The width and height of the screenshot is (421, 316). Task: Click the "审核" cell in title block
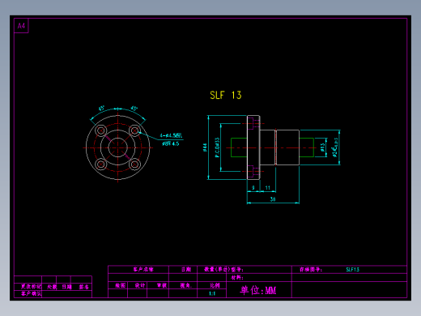(162, 285)
